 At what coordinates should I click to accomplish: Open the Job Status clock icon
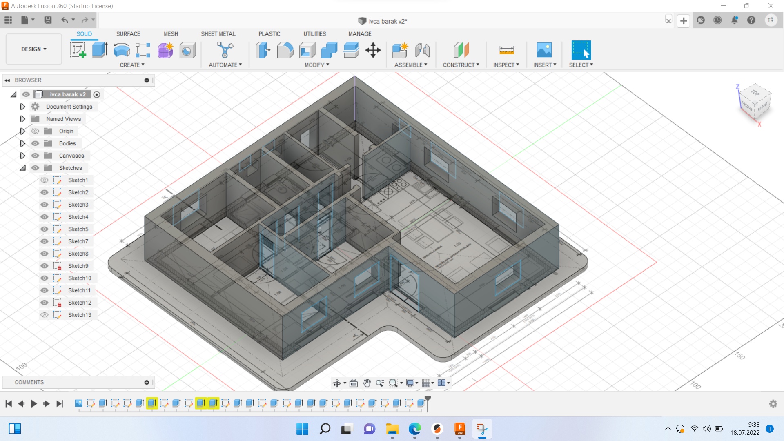[x=717, y=20]
